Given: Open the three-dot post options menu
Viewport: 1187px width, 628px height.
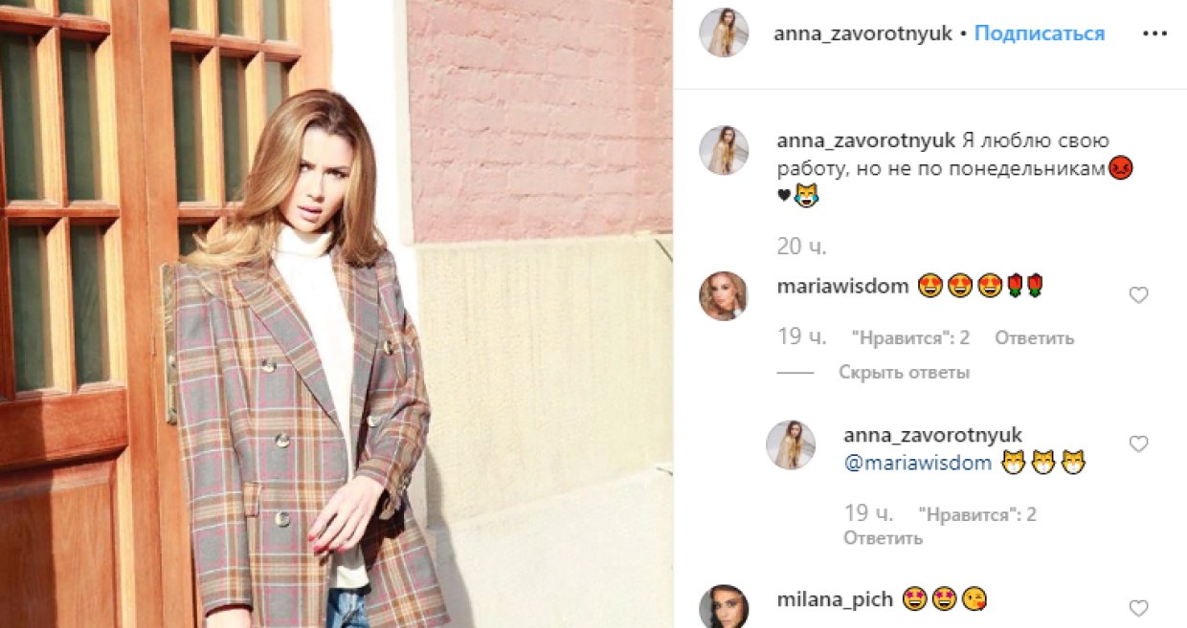Looking at the screenshot, I should coord(1153,33).
